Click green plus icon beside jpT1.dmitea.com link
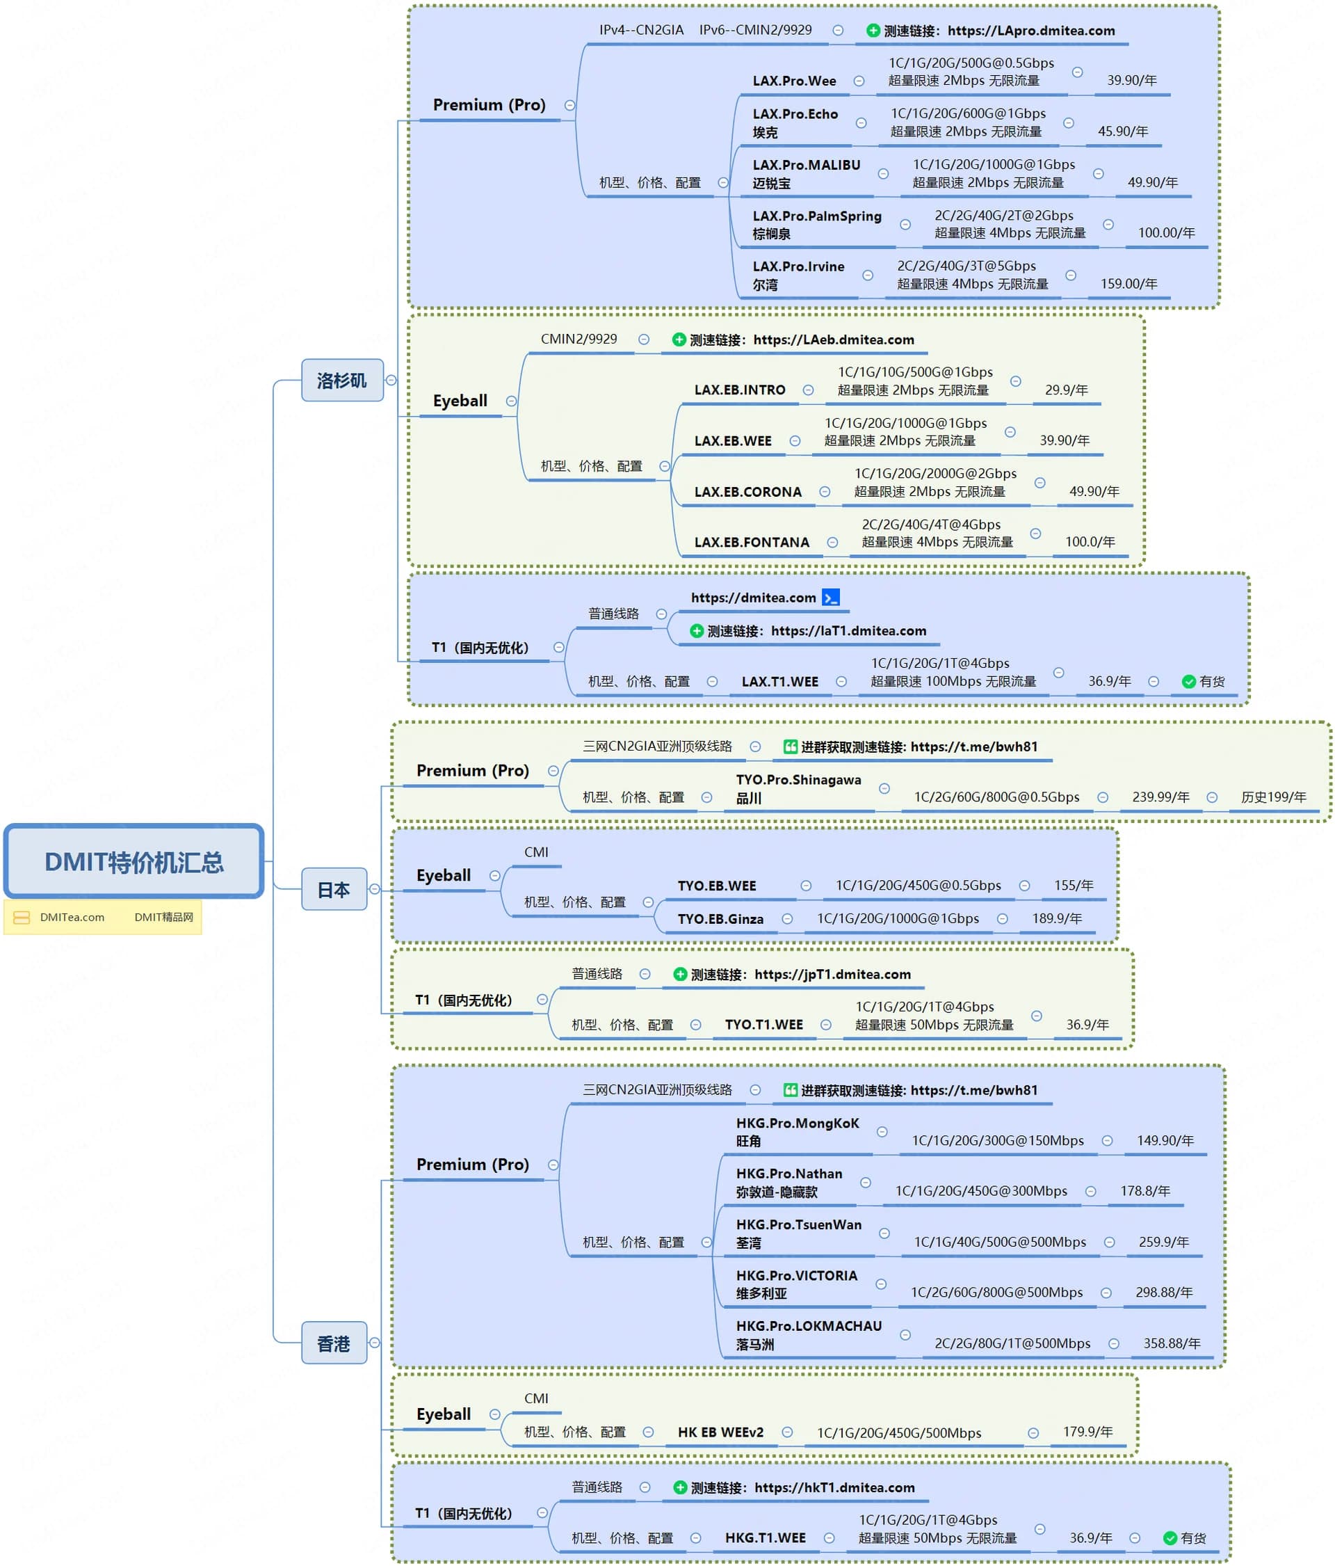 tap(680, 974)
